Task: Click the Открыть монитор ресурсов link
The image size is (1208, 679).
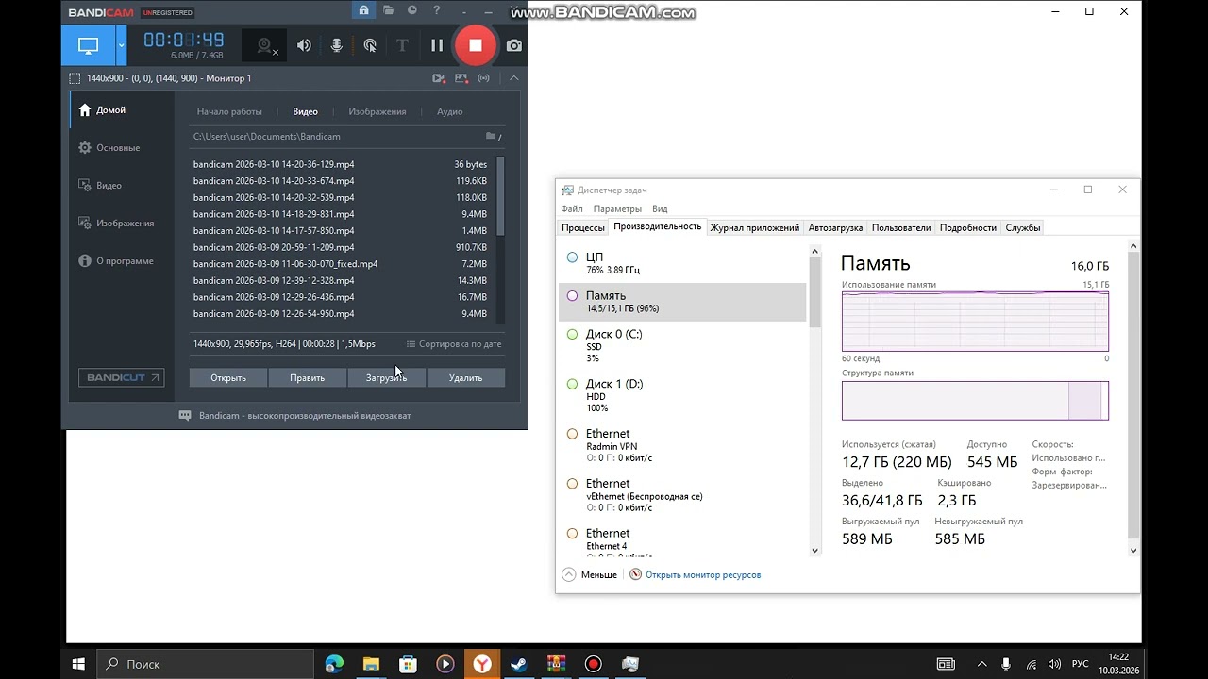Action: tap(696, 574)
